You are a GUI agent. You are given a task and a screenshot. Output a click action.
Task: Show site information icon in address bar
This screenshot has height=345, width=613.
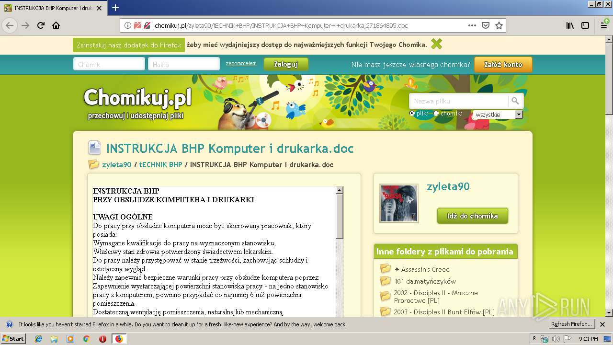coord(128,25)
